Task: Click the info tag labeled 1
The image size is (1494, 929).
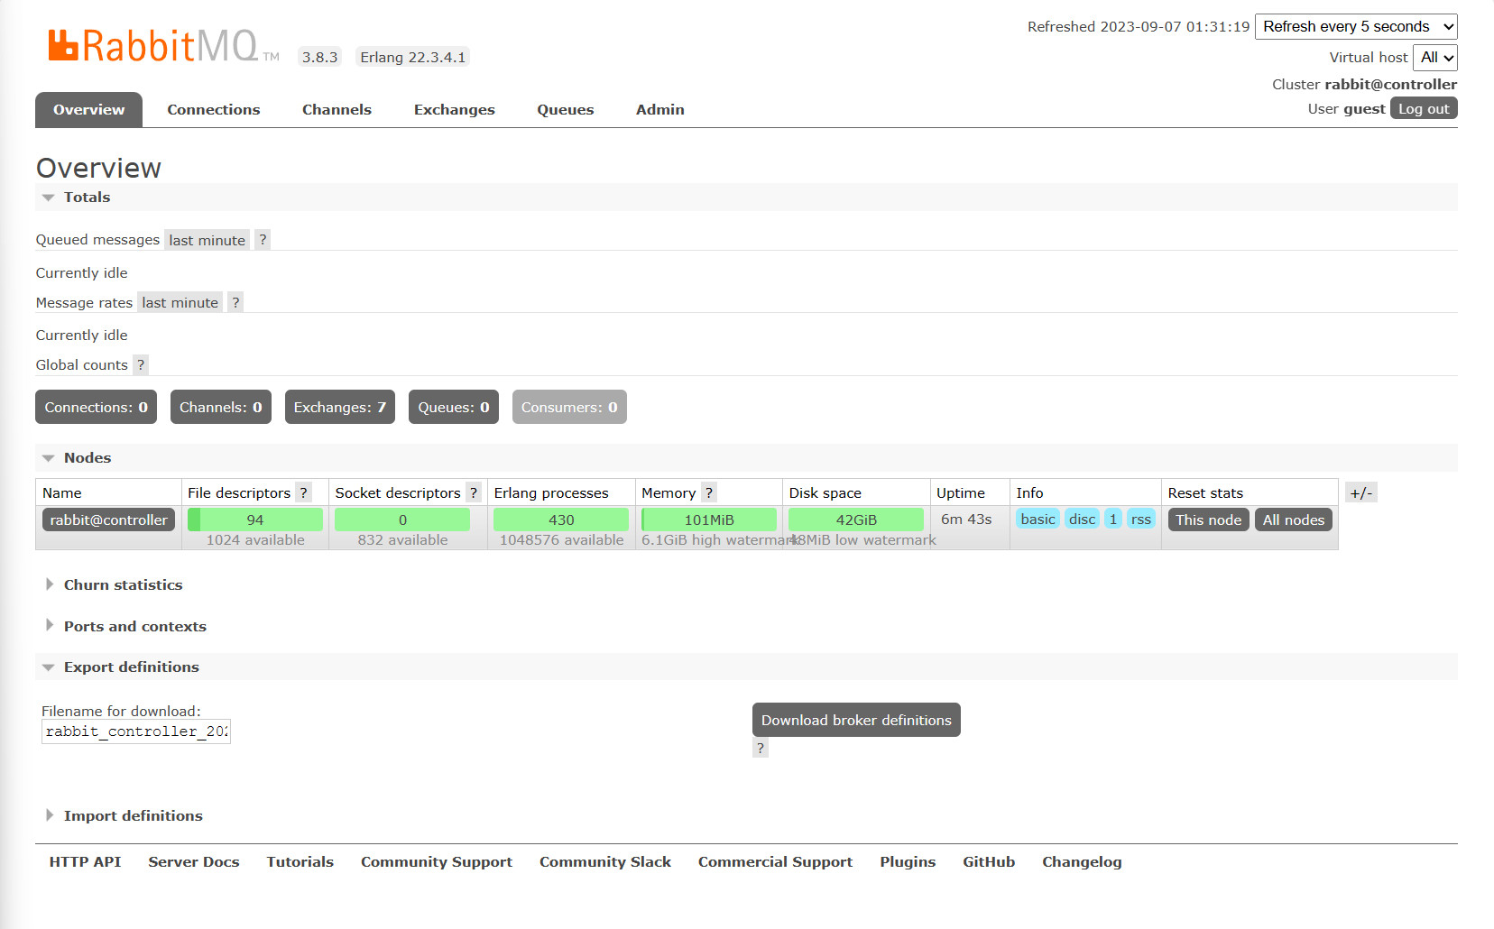Action: [x=1113, y=519]
